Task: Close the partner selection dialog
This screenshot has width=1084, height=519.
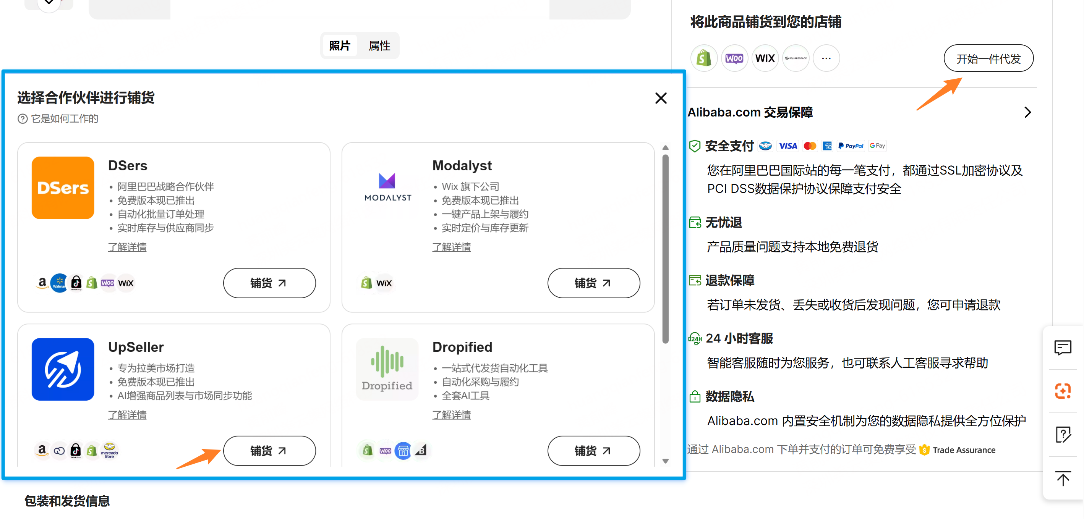Action: click(661, 98)
